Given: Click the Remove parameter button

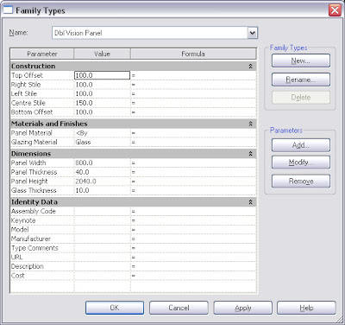Looking at the screenshot, I should (x=301, y=182).
